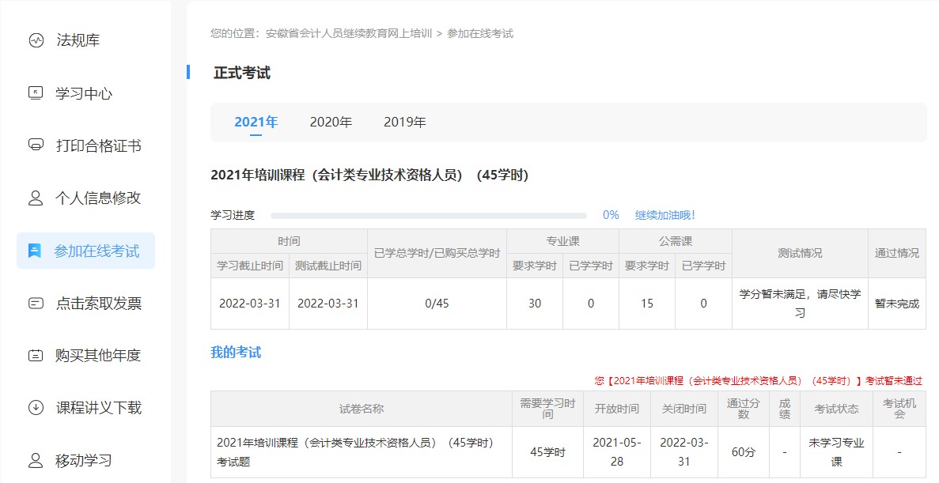Click the 我的考试 section heading
The height and width of the screenshot is (483, 939).
(x=236, y=353)
